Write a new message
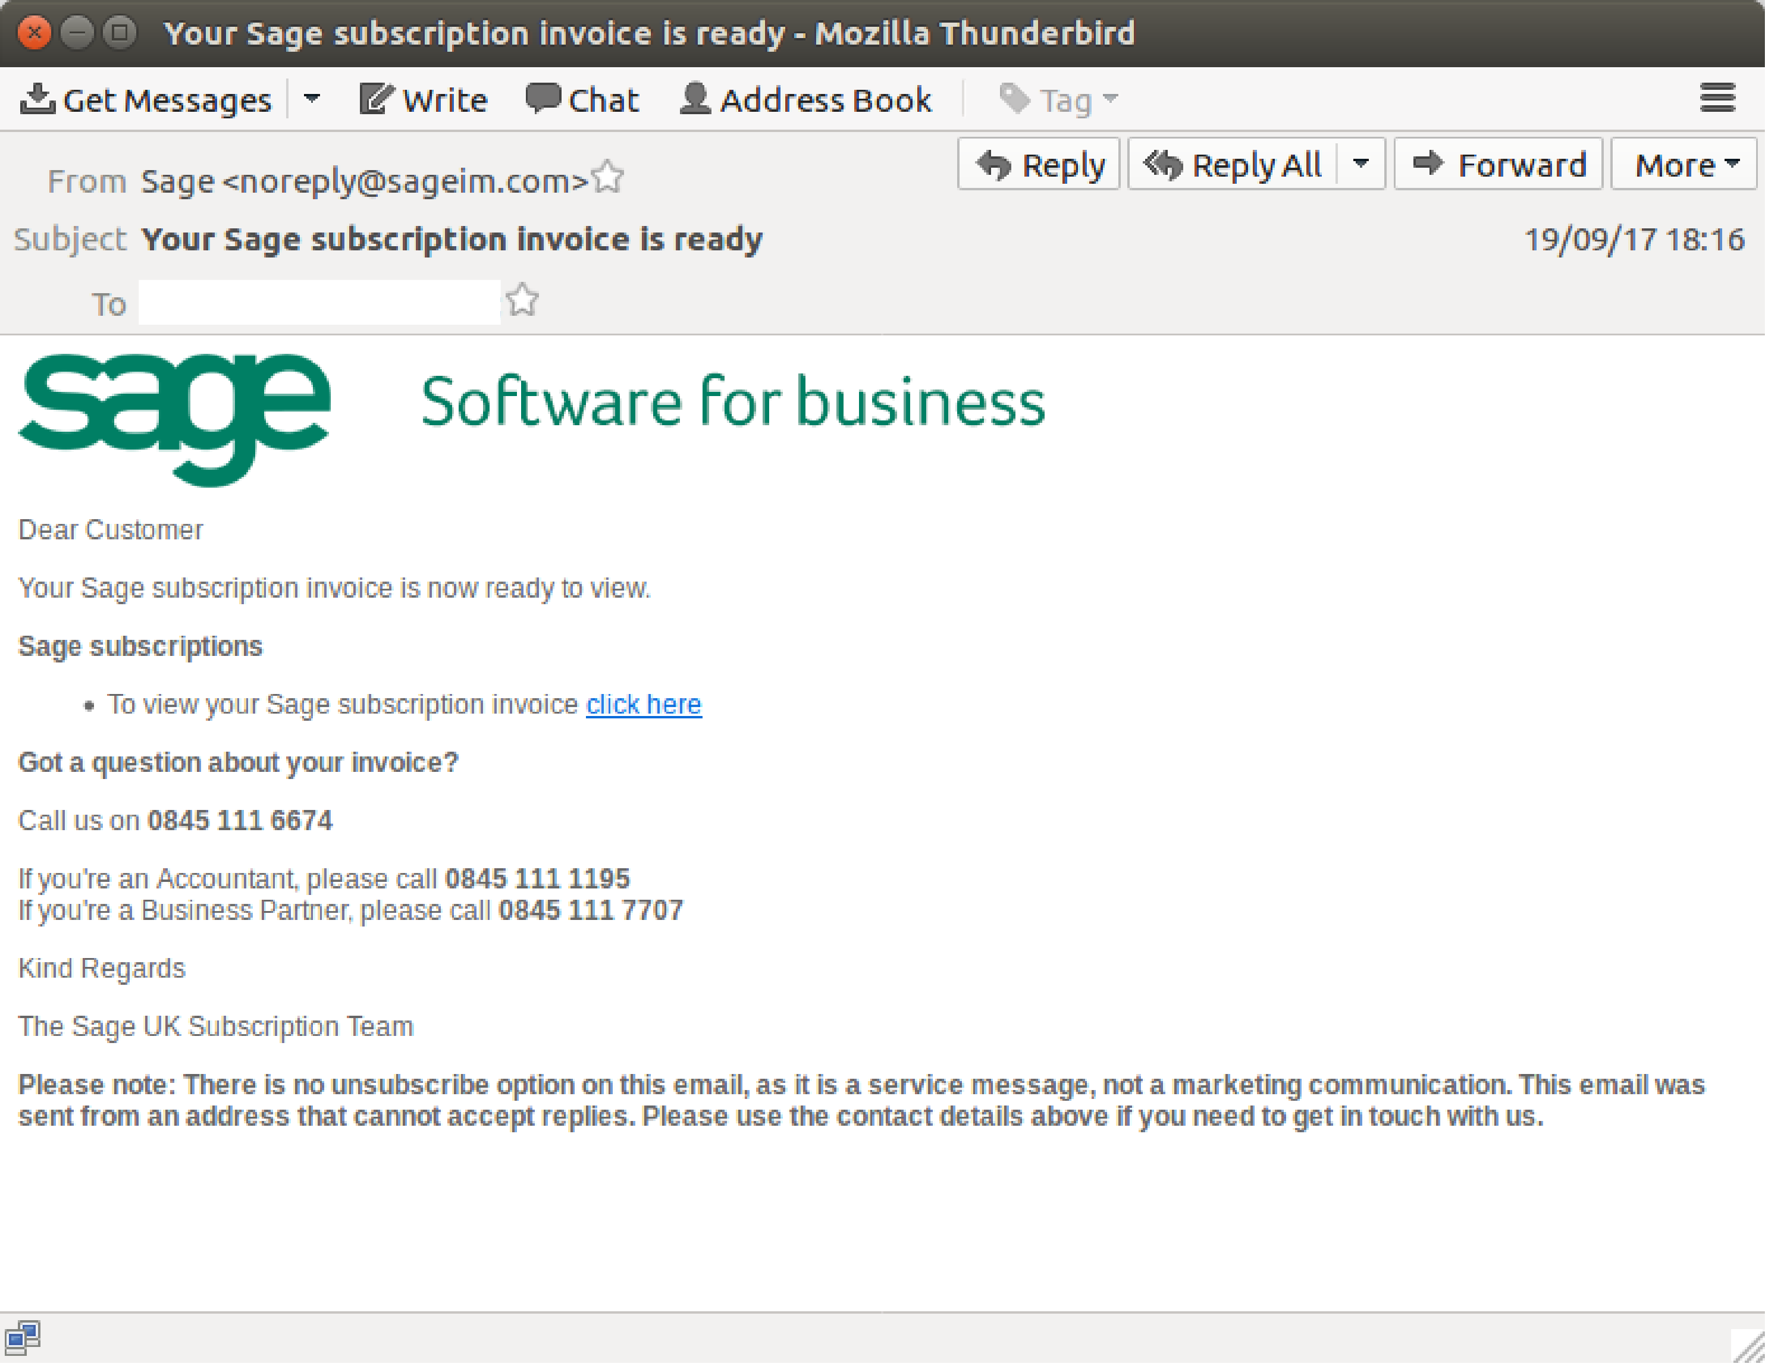The width and height of the screenshot is (1765, 1363). point(424,100)
